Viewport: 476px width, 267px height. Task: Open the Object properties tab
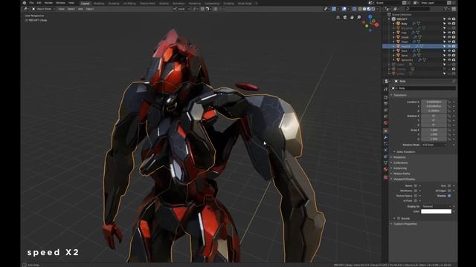coord(386,131)
